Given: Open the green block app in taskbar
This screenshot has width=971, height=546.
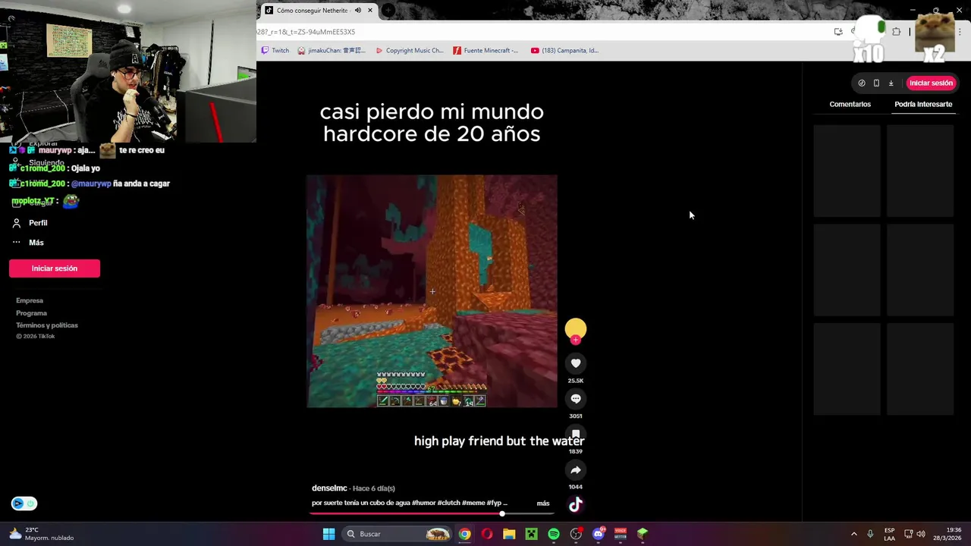Looking at the screenshot, I should [x=643, y=534].
